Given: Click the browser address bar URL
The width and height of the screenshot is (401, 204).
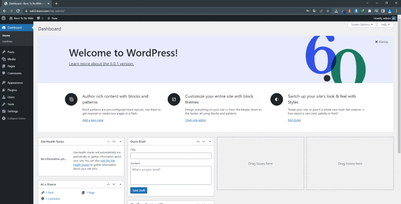Looking at the screenshot, I should (x=47, y=11).
